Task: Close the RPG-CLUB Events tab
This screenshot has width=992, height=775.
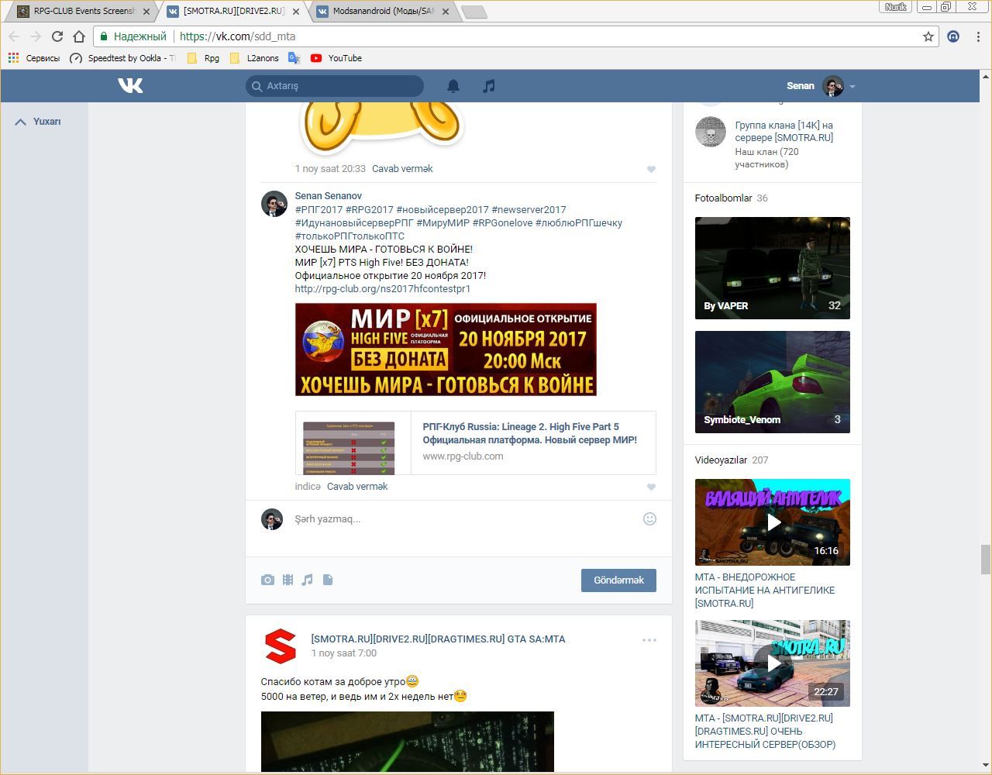Action: point(146,12)
